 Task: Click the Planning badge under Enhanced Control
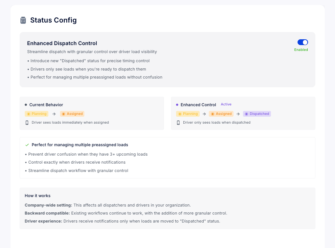(x=187, y=114)
